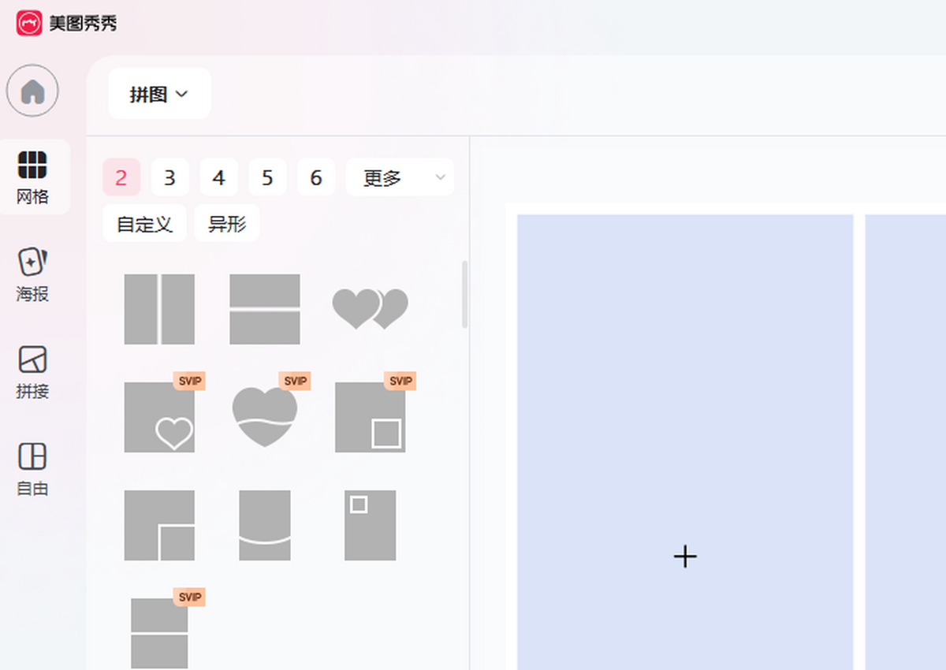The height and width of the screenshot is (670, 946).
Task: Switch to 3 image grid count
Action: (x=169, y=177)
